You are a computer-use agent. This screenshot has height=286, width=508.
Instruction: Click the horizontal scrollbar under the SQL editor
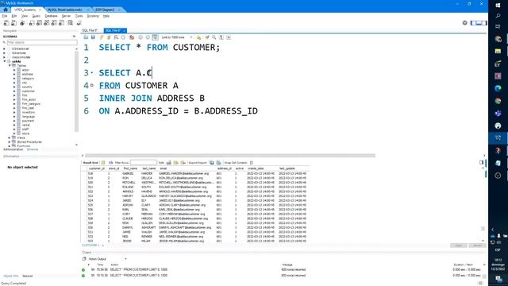pos(230,156)
